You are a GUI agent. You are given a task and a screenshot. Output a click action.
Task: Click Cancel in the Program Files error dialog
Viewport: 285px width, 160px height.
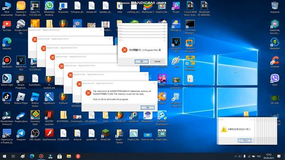(157, 61)
